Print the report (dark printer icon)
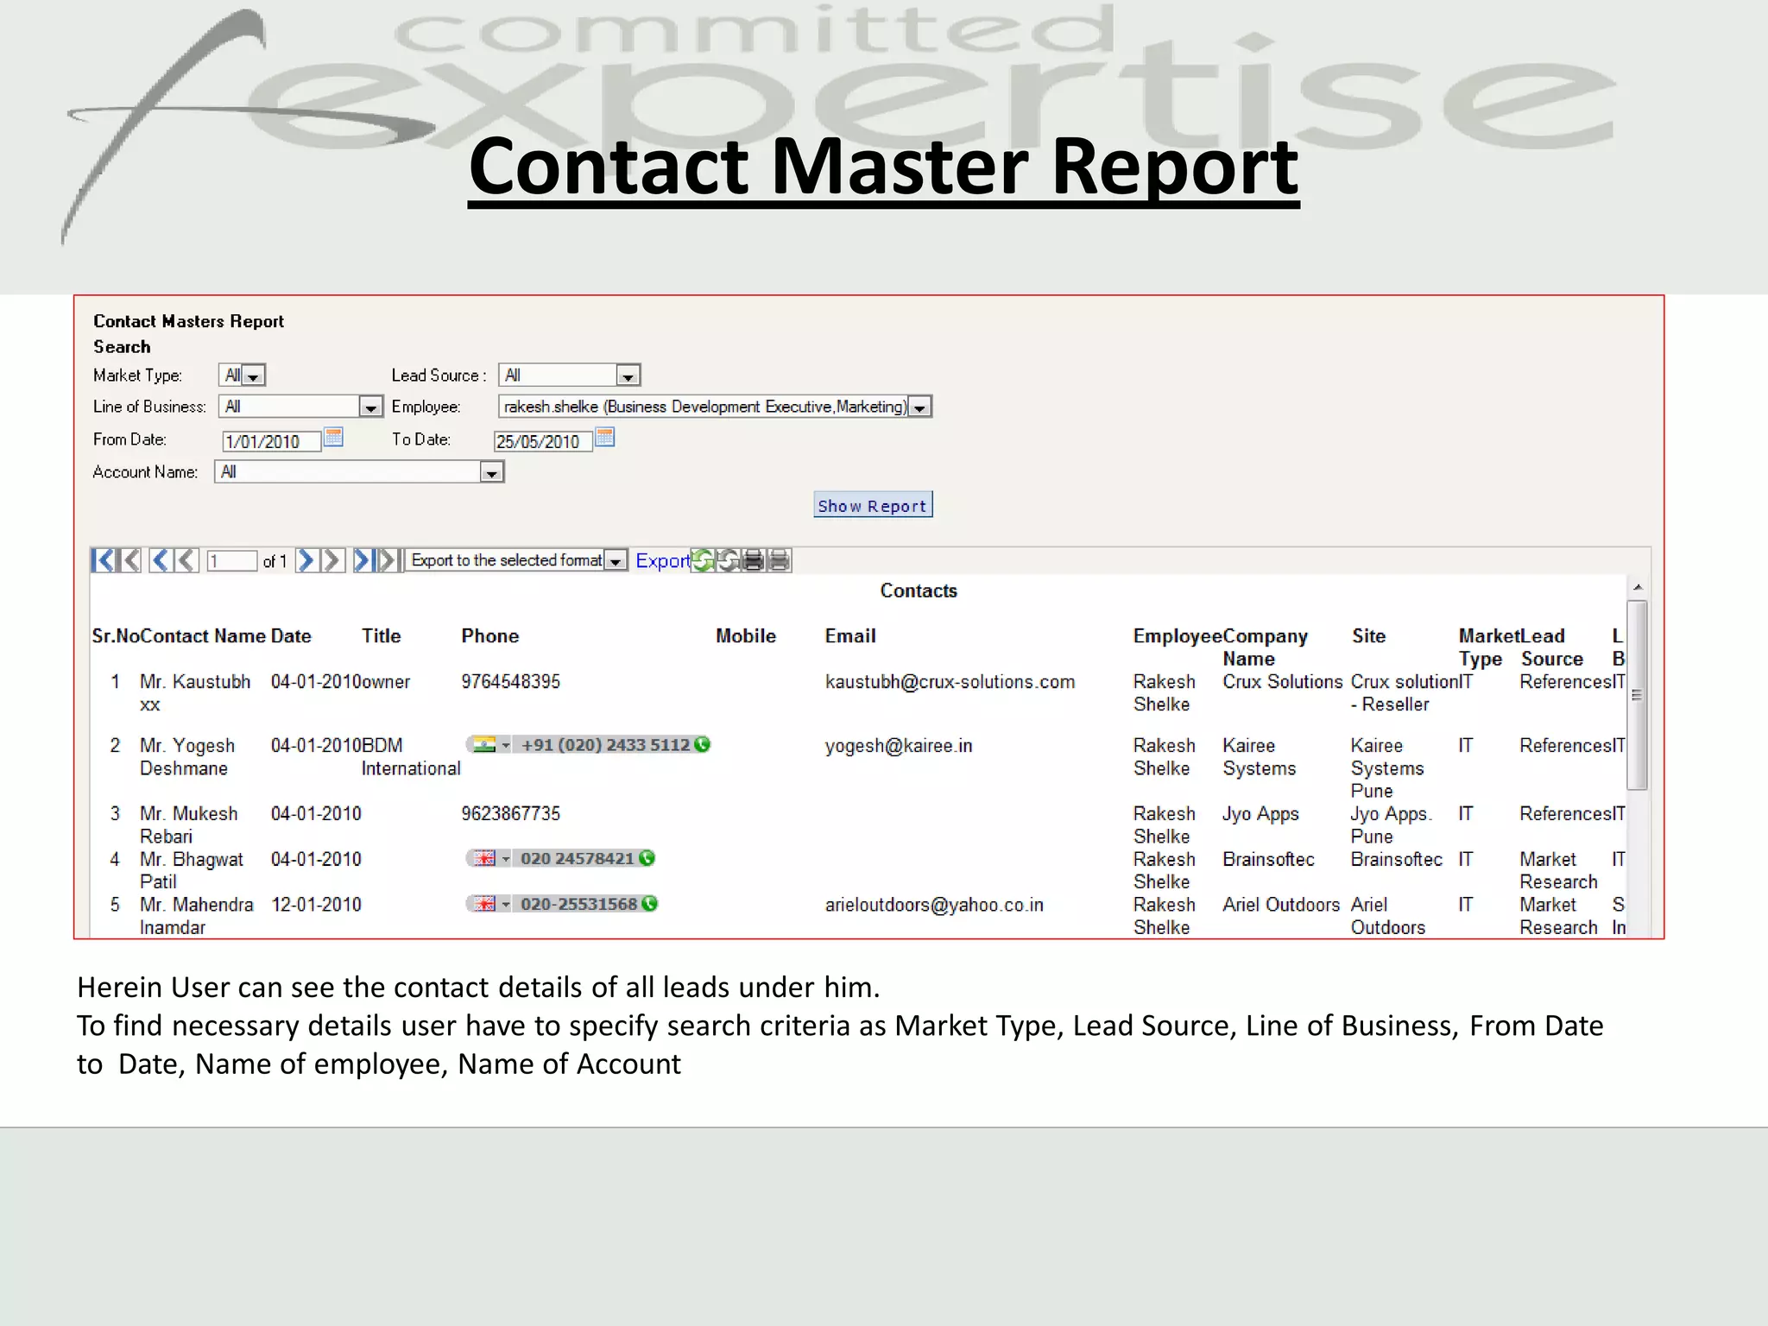This screenshot has width=1768, height=1326. 753,560
